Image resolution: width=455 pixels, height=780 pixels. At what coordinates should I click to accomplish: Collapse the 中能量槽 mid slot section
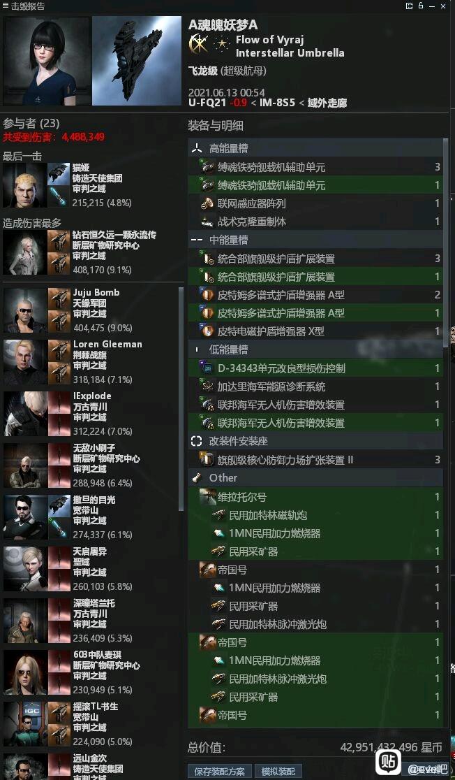point(315,240)
